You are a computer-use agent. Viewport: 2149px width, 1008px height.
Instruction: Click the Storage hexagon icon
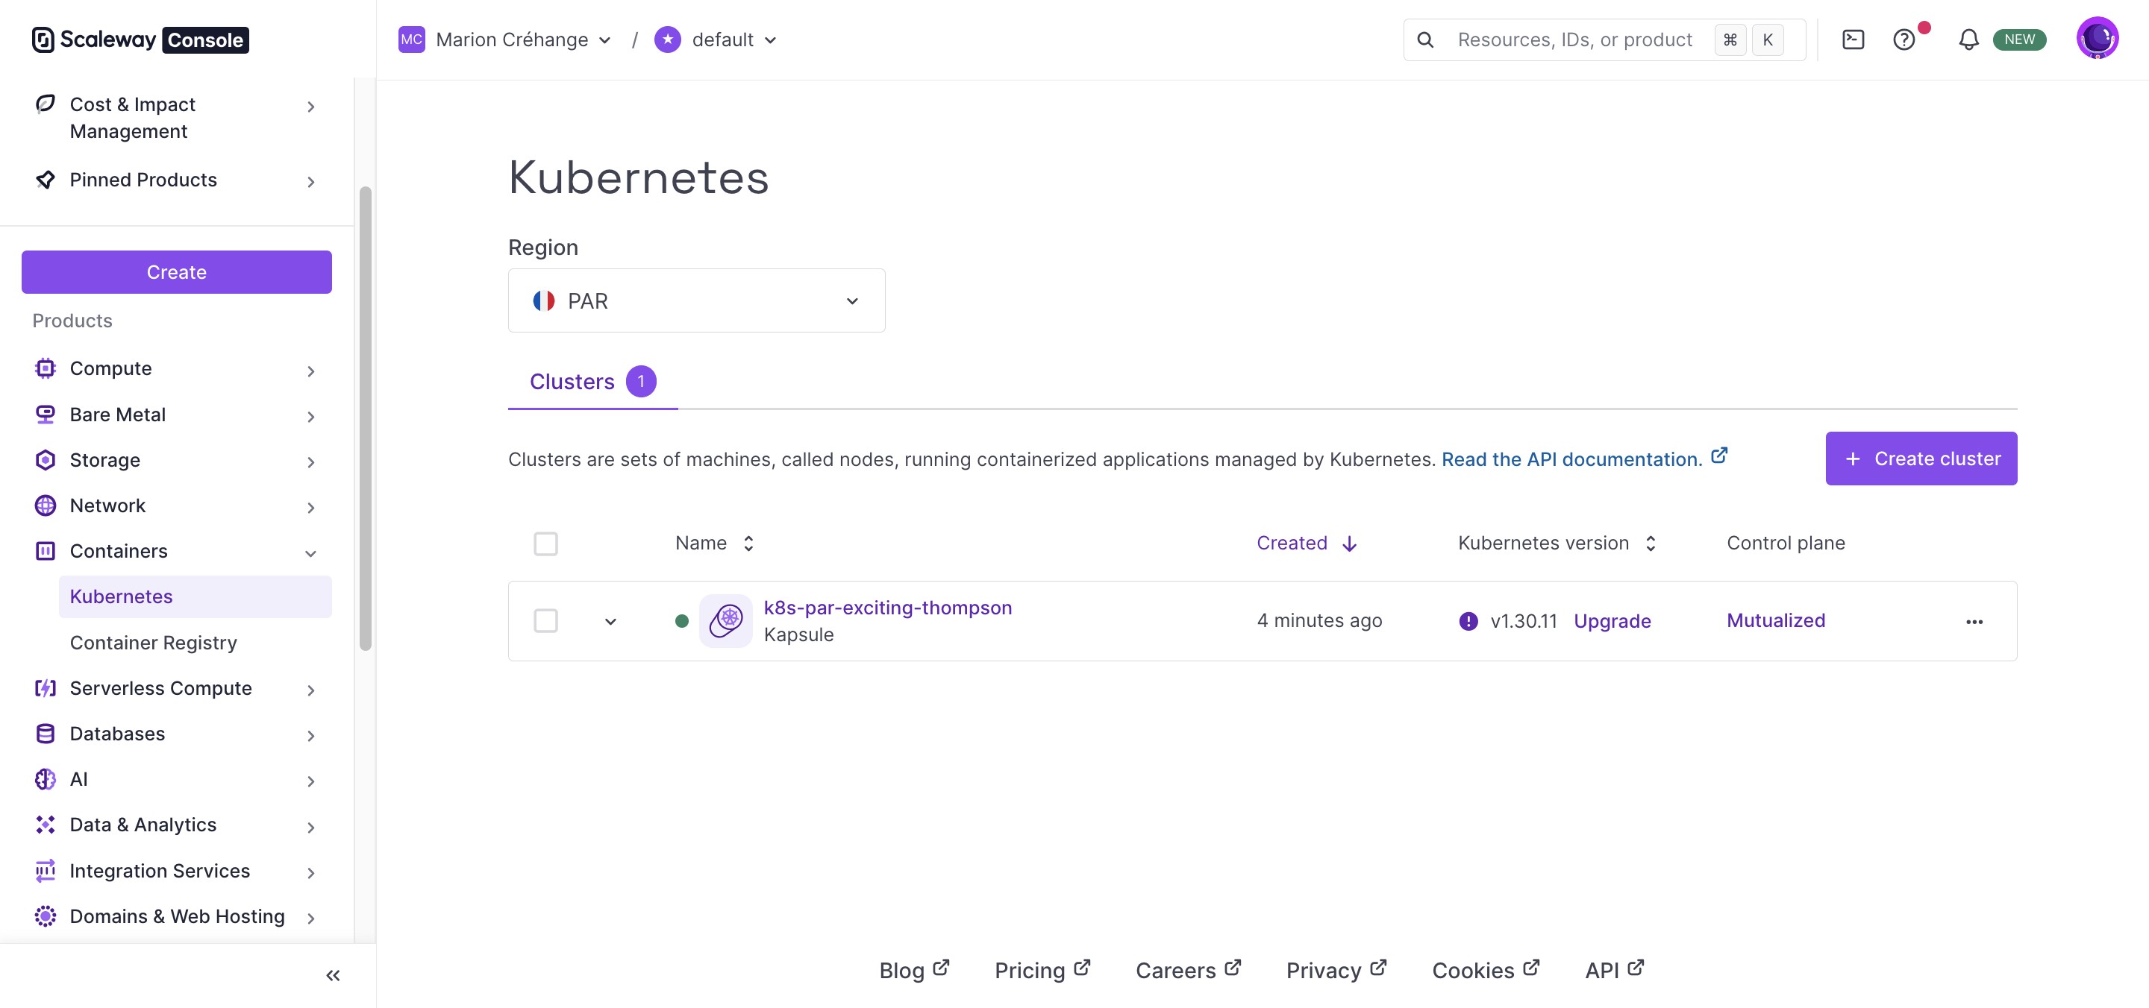(45, 460)
